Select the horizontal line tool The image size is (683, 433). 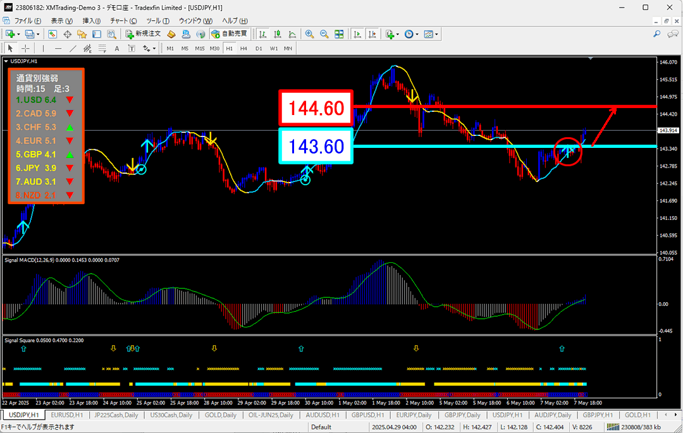pyautogui.click(x=58, y=48)
